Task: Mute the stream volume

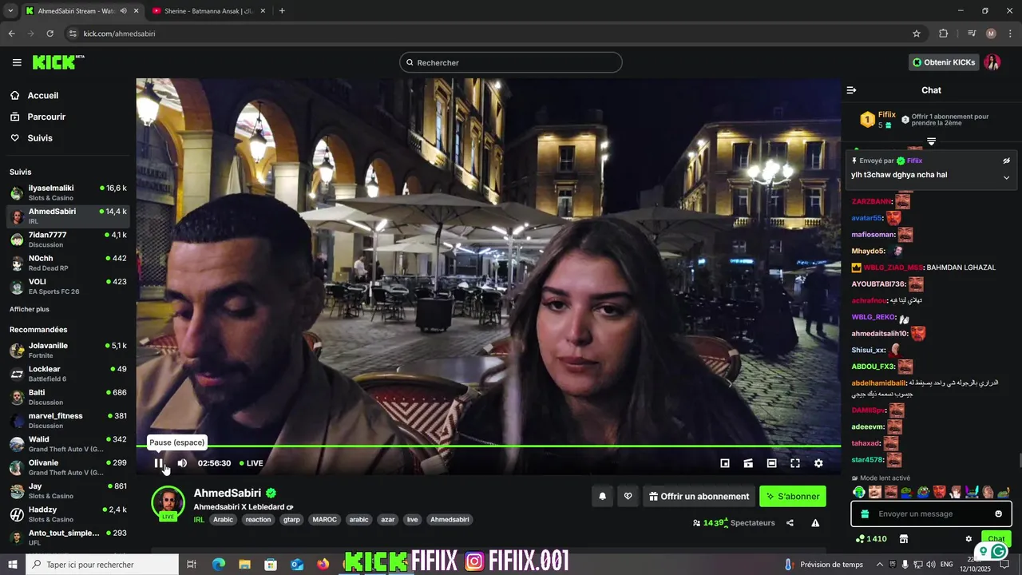Action: [182, 463]
